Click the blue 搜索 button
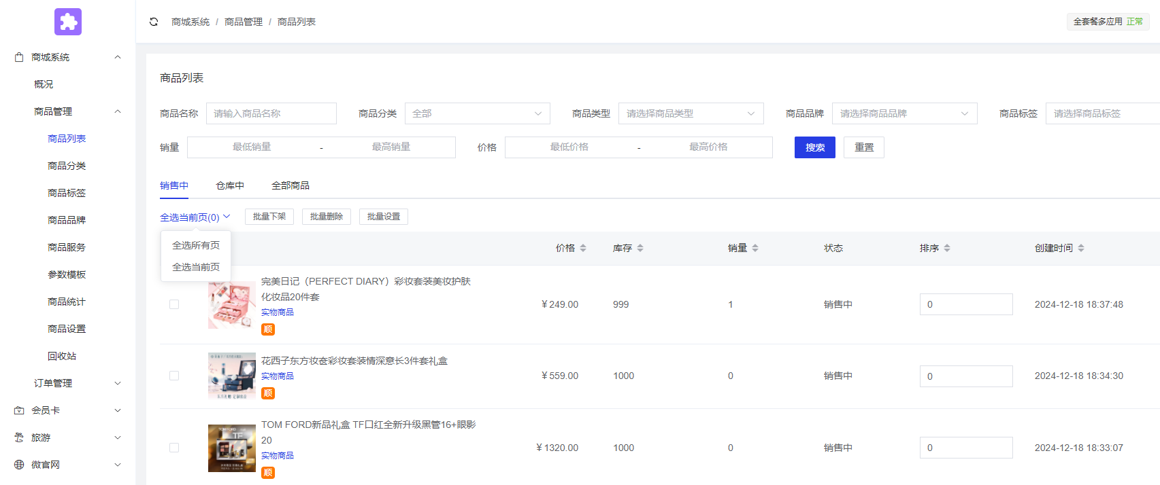 (x=815, y=147)
